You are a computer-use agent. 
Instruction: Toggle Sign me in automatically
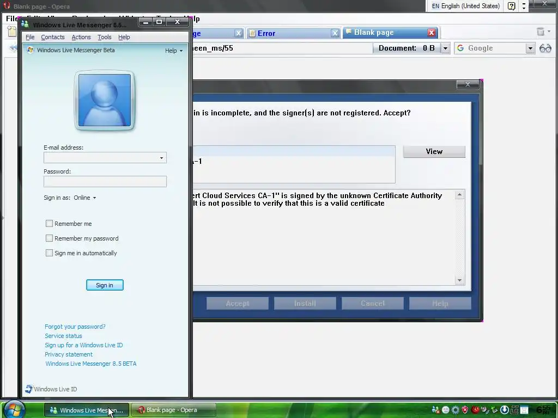pyautogui.click(x=49, y=253)
